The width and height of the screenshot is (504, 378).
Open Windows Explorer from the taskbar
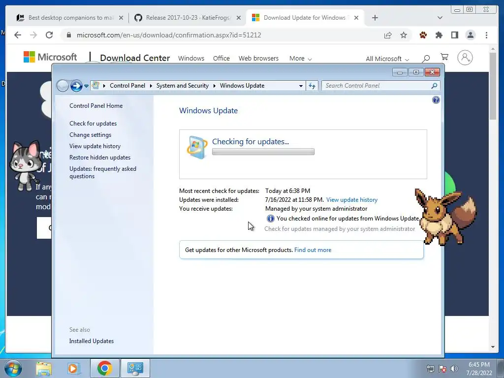(44, 368)
